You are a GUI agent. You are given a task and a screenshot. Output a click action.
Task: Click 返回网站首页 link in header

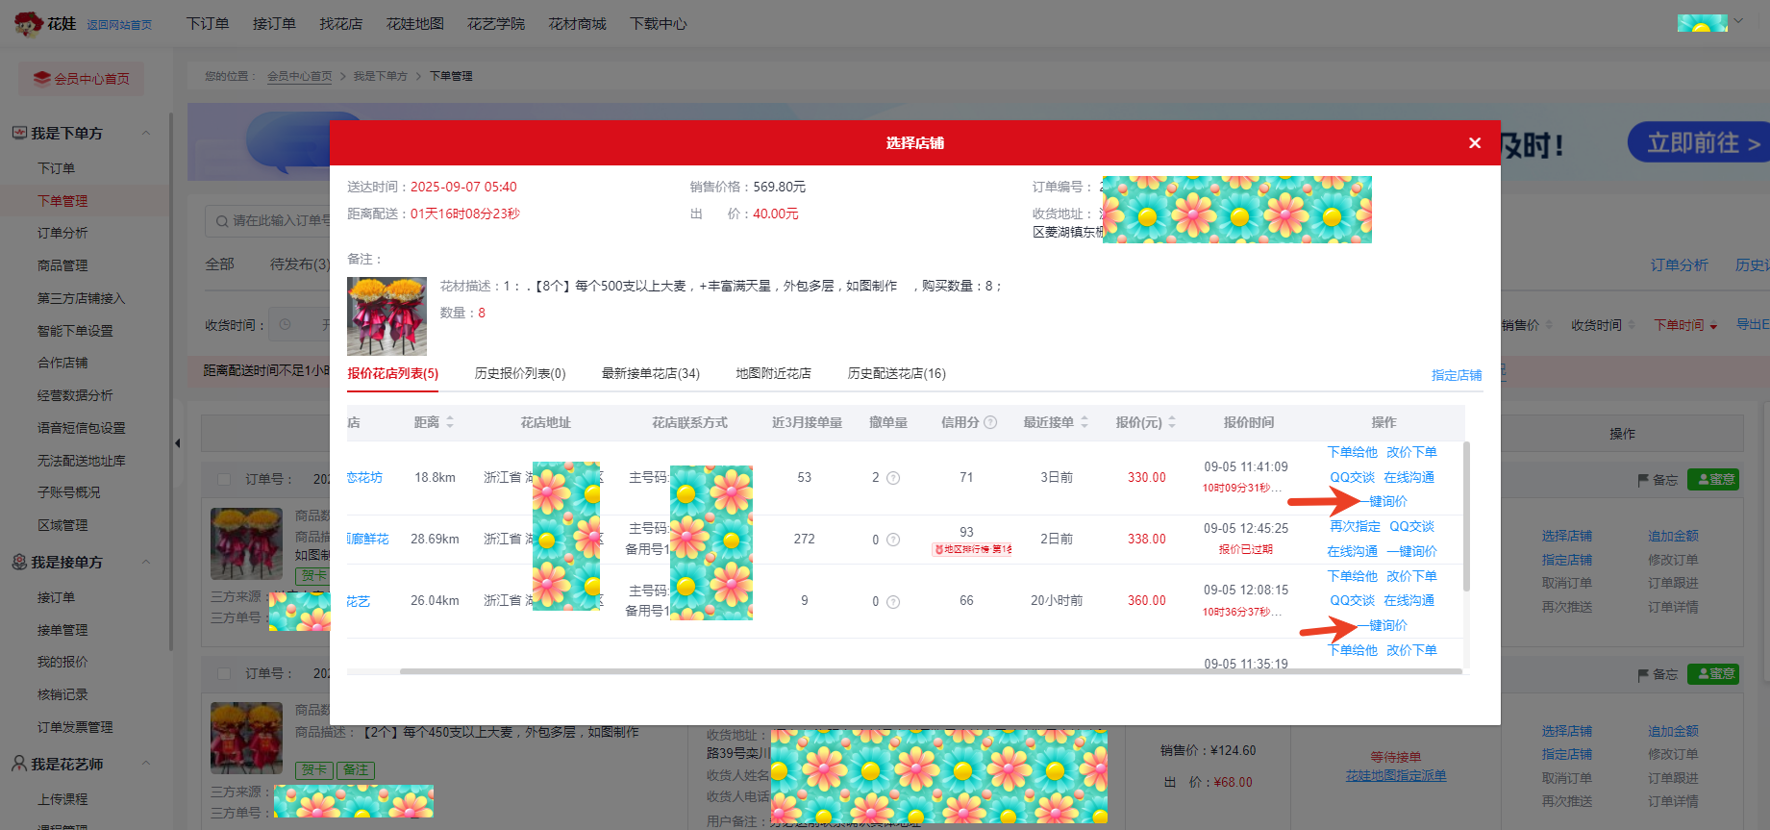click(x=119, y=25)
